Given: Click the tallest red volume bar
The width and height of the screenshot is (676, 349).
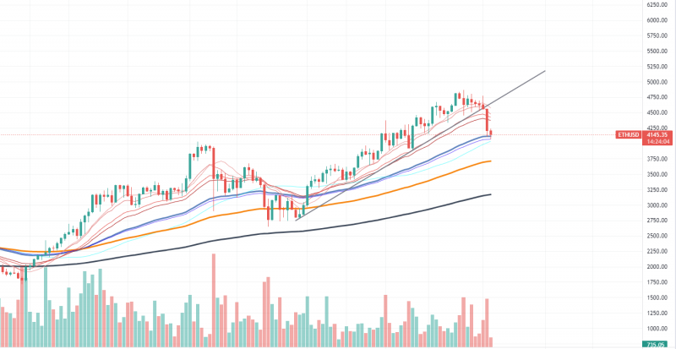Looking at the screenshot, I should pos(214,300).
